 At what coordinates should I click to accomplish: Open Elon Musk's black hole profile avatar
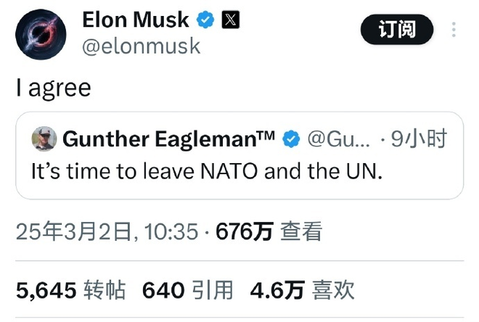tap(41, 33)
